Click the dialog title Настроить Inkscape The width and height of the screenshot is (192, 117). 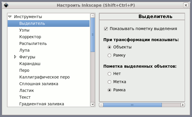[x=96, y=5]
